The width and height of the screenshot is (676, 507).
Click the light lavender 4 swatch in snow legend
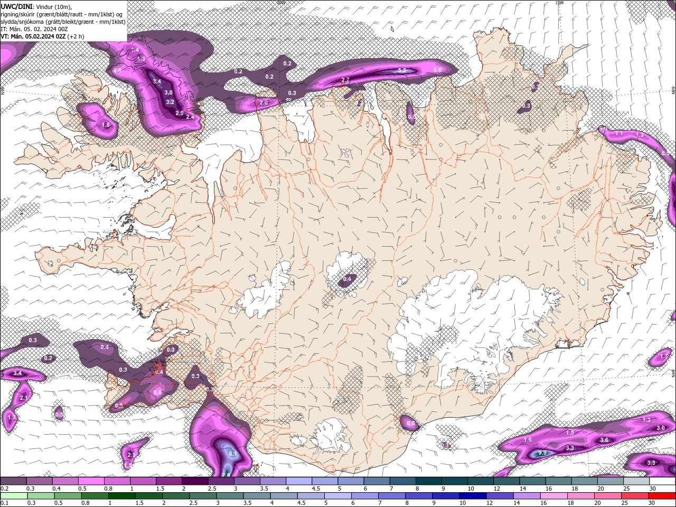(x=299, y=481)
